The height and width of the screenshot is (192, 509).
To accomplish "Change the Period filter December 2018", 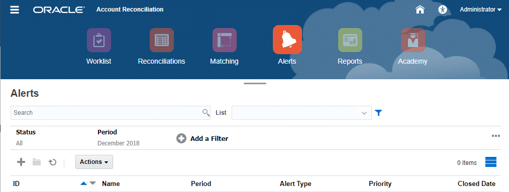I will 119,137.
